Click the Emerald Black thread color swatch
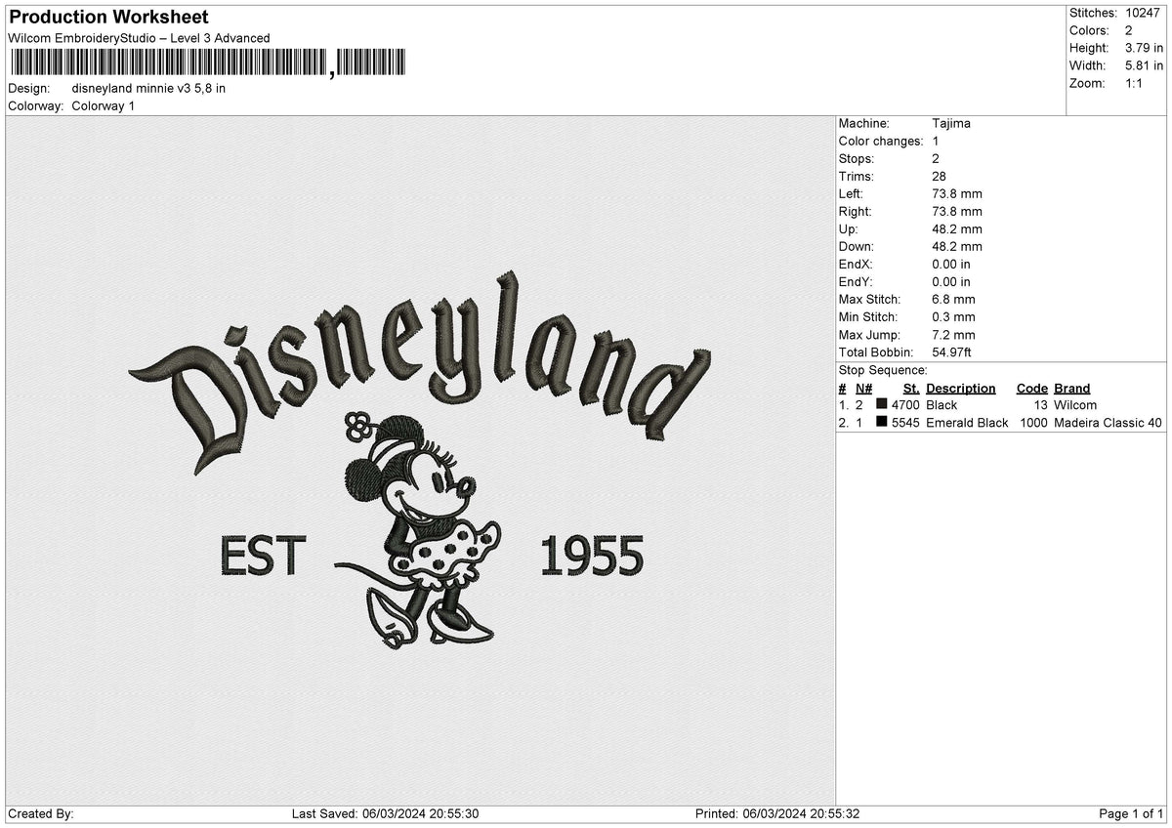 point(882,423)
